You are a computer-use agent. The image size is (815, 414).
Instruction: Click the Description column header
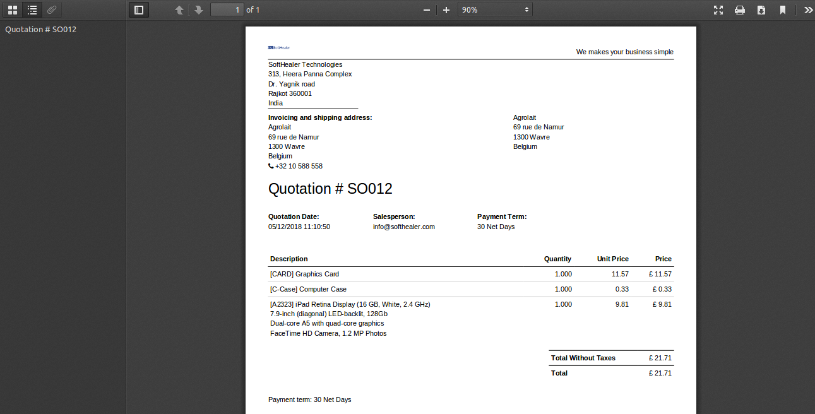click(289, 259)
